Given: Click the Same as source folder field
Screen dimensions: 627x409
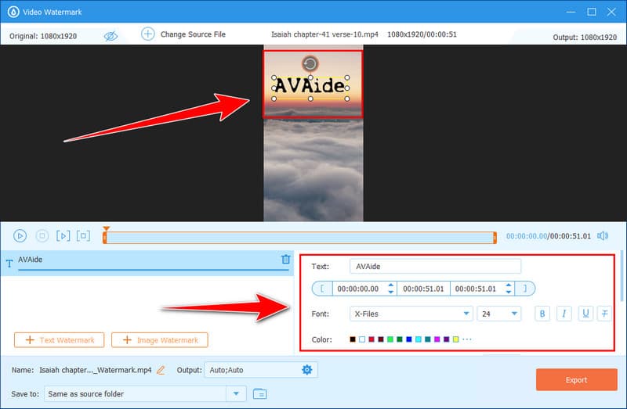Looking at the screenshot, I should click(x=135, y=394).
